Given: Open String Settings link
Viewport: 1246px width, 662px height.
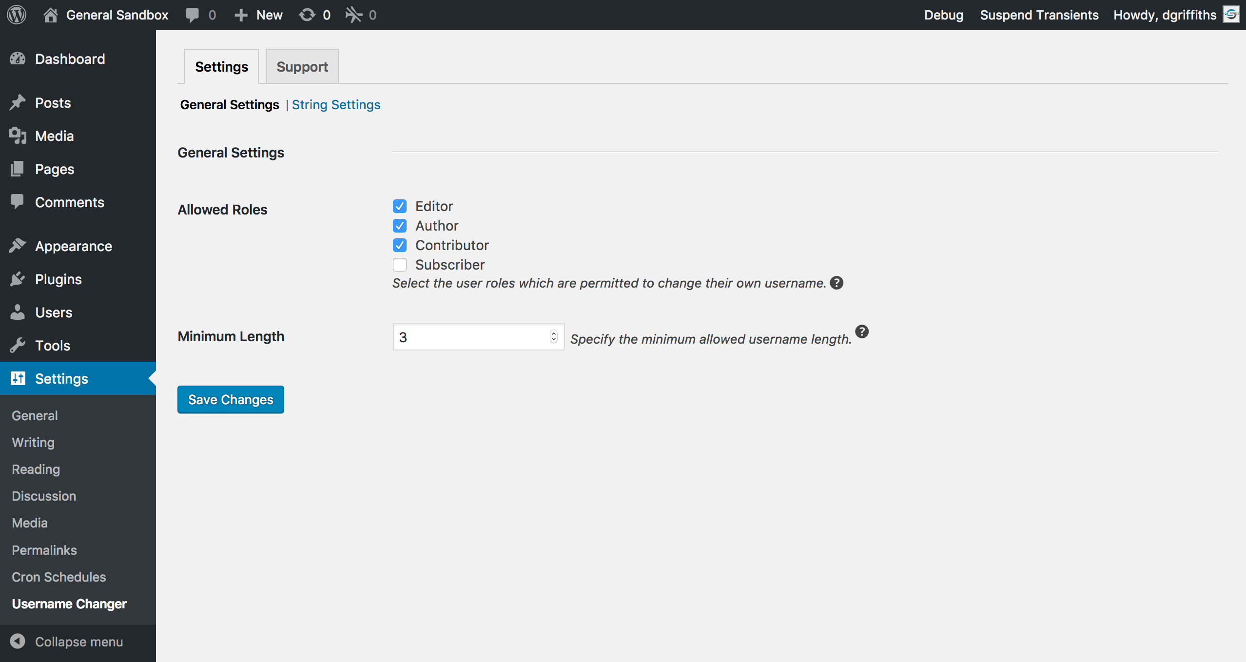Looking at the screenshot, I should 337,105.
